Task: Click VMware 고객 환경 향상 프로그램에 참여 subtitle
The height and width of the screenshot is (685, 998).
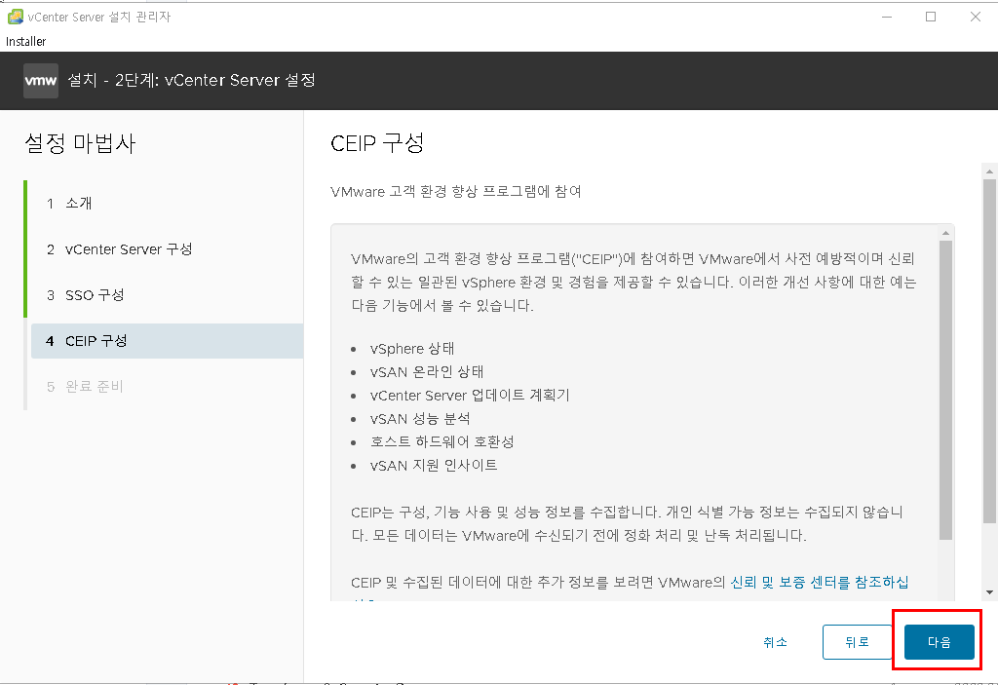Action: click(x=456, y=192)
